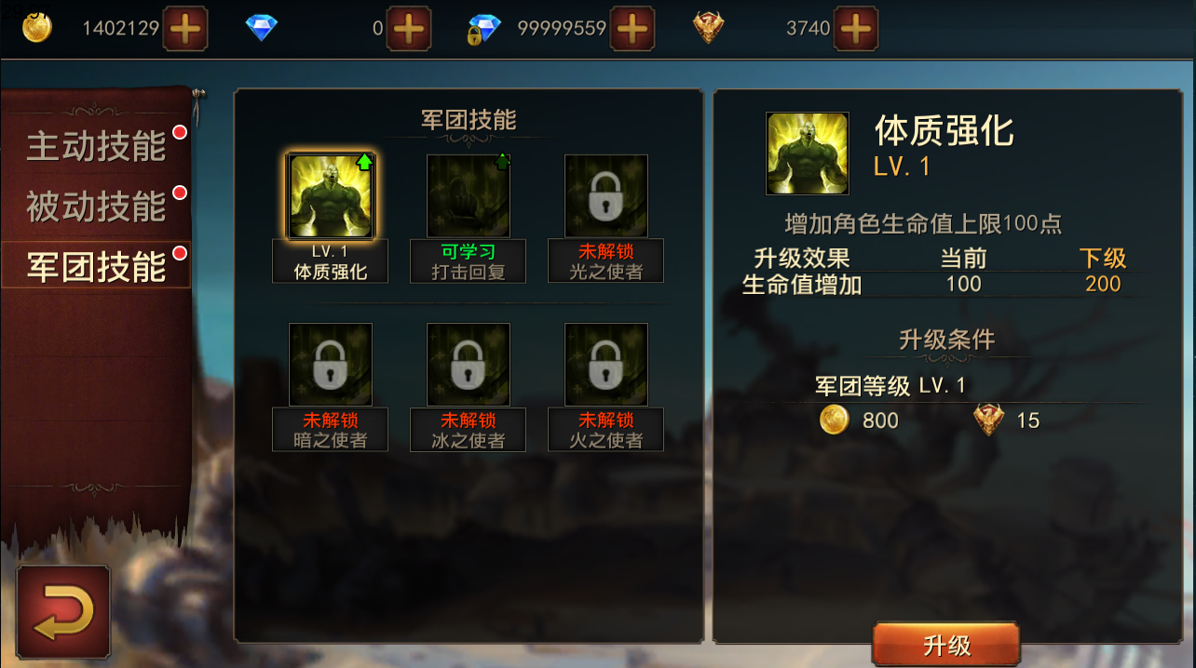Select the 体质强化 skill icon

(331, 196)
